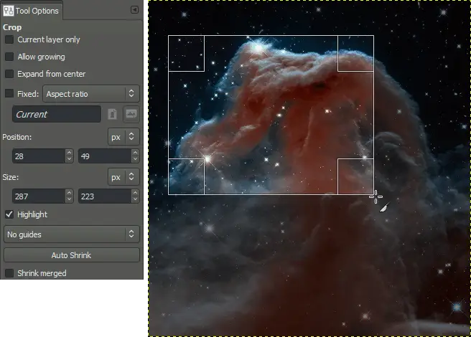The width and height of the screenshot is (471, 337).
Task: Increase Position X value with up arrow
Action: [x=70, y=153]
